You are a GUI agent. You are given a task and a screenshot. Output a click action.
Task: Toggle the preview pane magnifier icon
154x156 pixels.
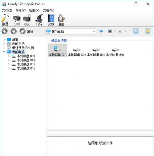(x=136, y=31)
